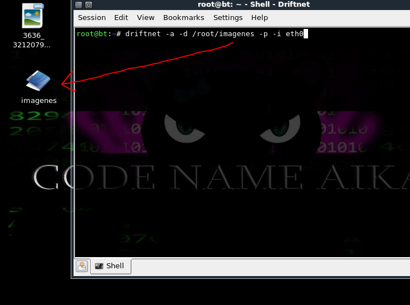This screenshot has width=410, height=305.
Task: Open the Edit menu
Action: (121, 17)
